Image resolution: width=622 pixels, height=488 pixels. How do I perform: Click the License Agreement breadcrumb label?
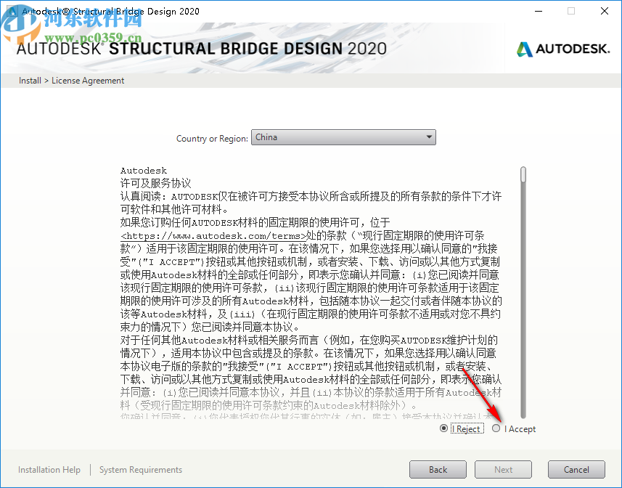(87, 80)
